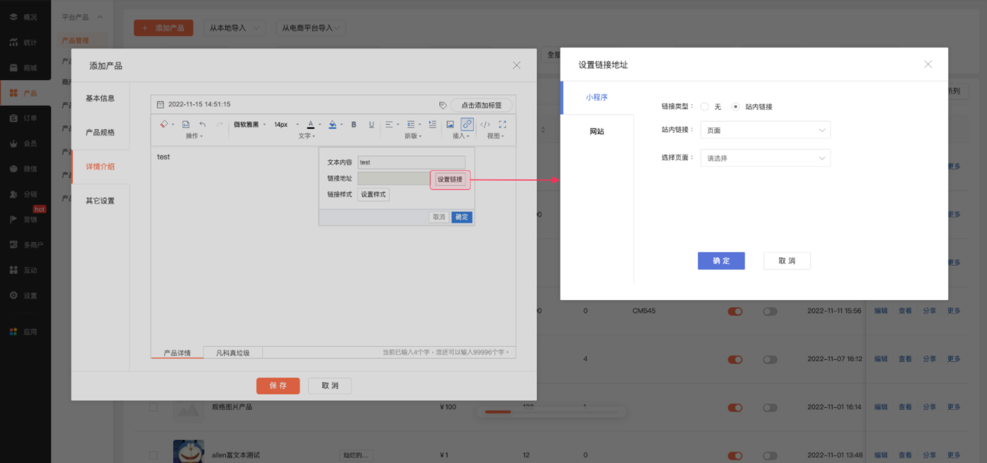This screenshot has width=987, height=463.
Task: Toggle the orange switch in the 2022-11-07 16:12 row
Action: tap(735, 359)
